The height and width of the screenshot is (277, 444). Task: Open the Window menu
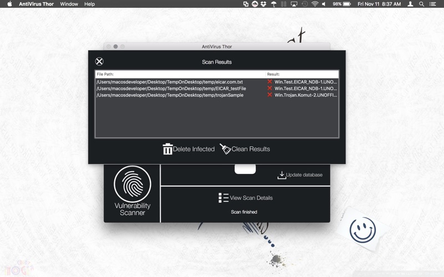pyautogui.click(x=69, y=4)
